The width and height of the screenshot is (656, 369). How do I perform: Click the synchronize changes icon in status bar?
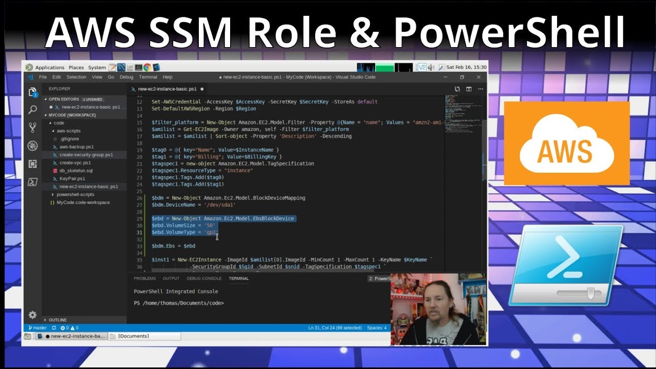[54, 327]
